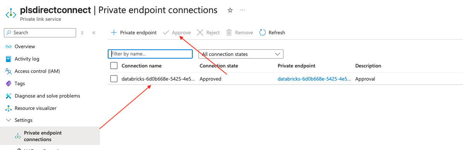Click the Reject button label

213,33
